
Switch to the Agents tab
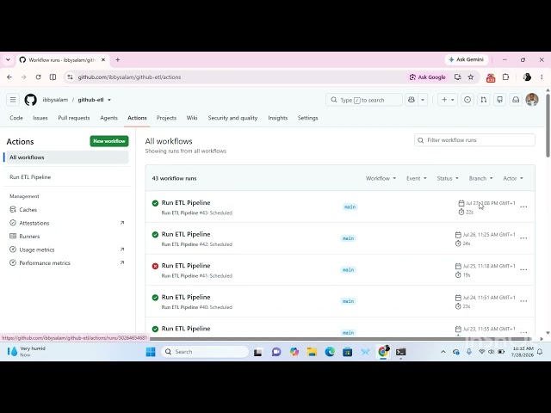(109, 118)
